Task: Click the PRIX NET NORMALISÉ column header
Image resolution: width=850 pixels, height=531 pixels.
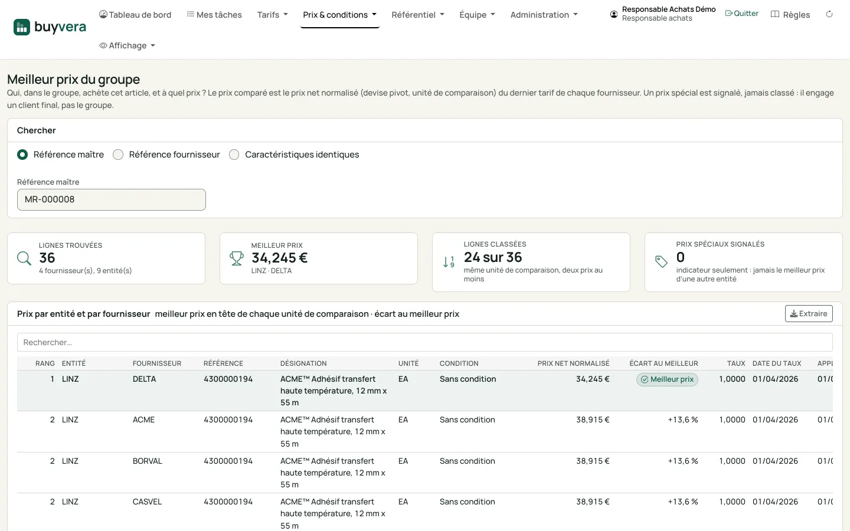Action: (574, 363)
